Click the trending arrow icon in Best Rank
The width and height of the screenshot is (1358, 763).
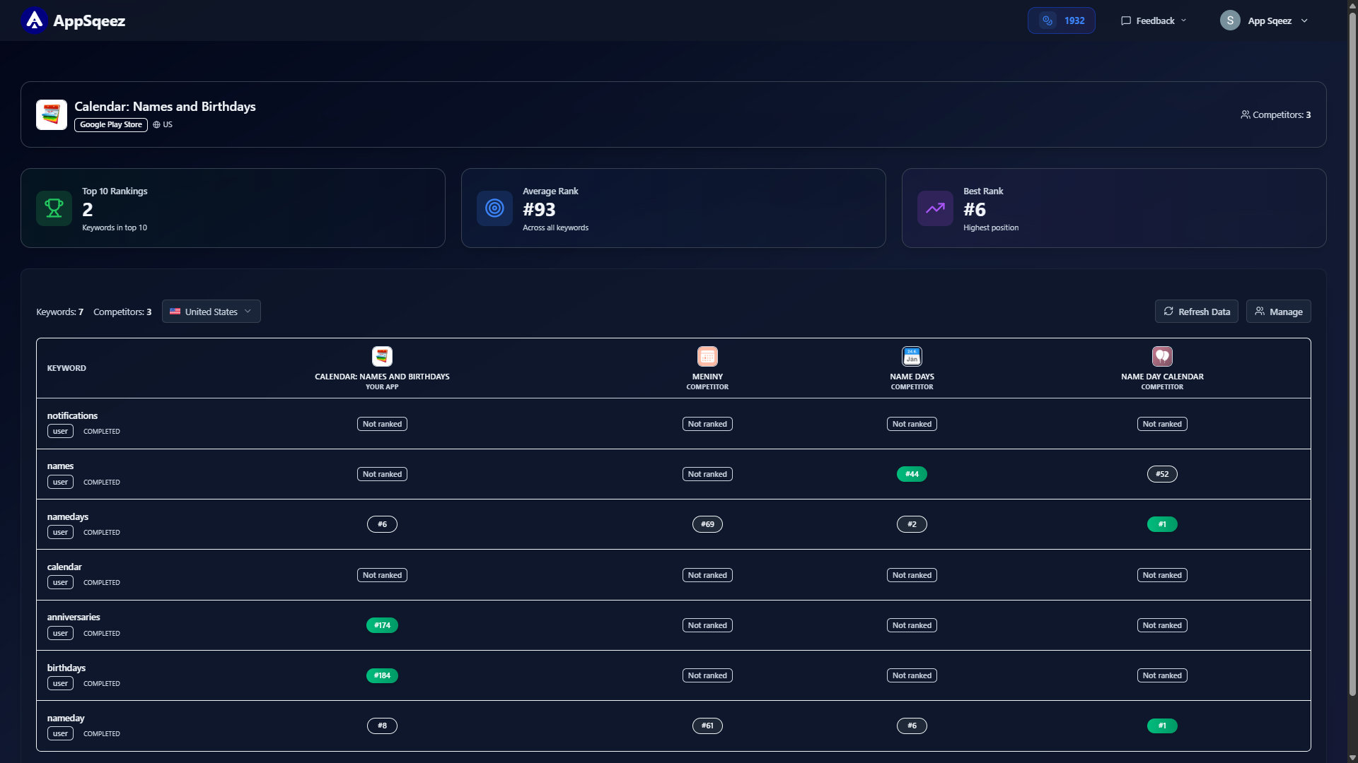[x=935, y=208]
